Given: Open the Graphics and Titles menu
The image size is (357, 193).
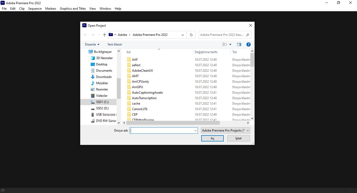Looking at the screenshot, I should 73,9.
